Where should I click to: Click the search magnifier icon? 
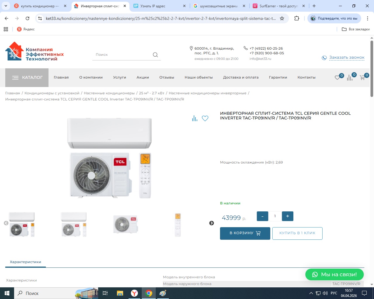[155, 55]
